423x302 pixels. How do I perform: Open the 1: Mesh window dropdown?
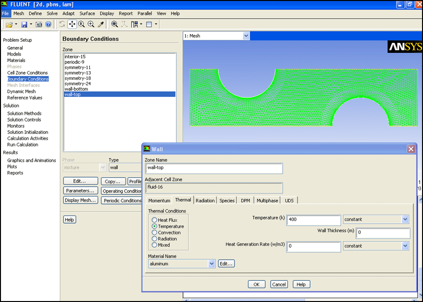pos(246,36)
